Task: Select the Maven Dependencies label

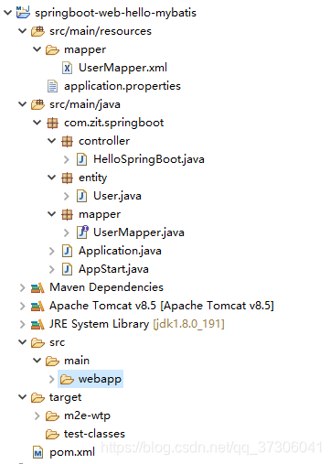Action: 106,287
